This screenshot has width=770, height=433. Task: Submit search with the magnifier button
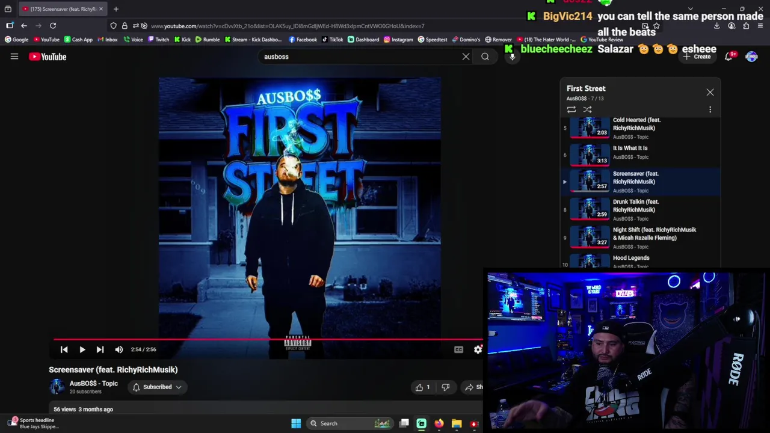click(x=485, y=57)
